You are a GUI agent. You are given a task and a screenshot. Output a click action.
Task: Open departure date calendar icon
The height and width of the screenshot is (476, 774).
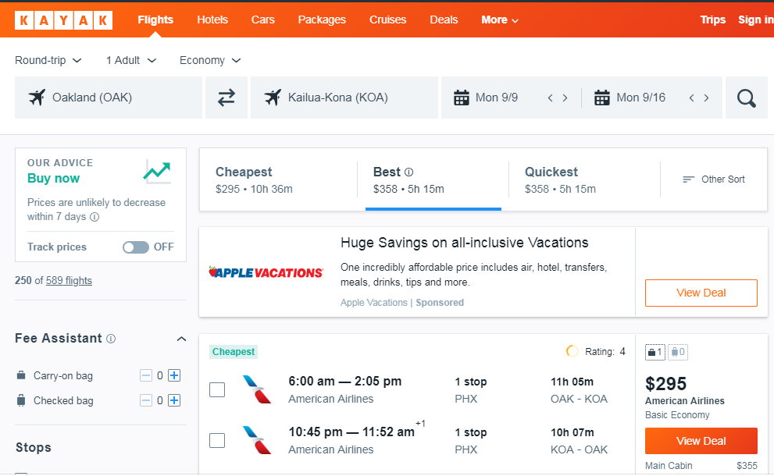click(x=462, y=98)
